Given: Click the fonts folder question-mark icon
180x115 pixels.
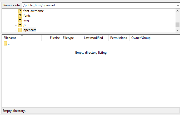Looking at the screenshot, I should click(20, 16).
